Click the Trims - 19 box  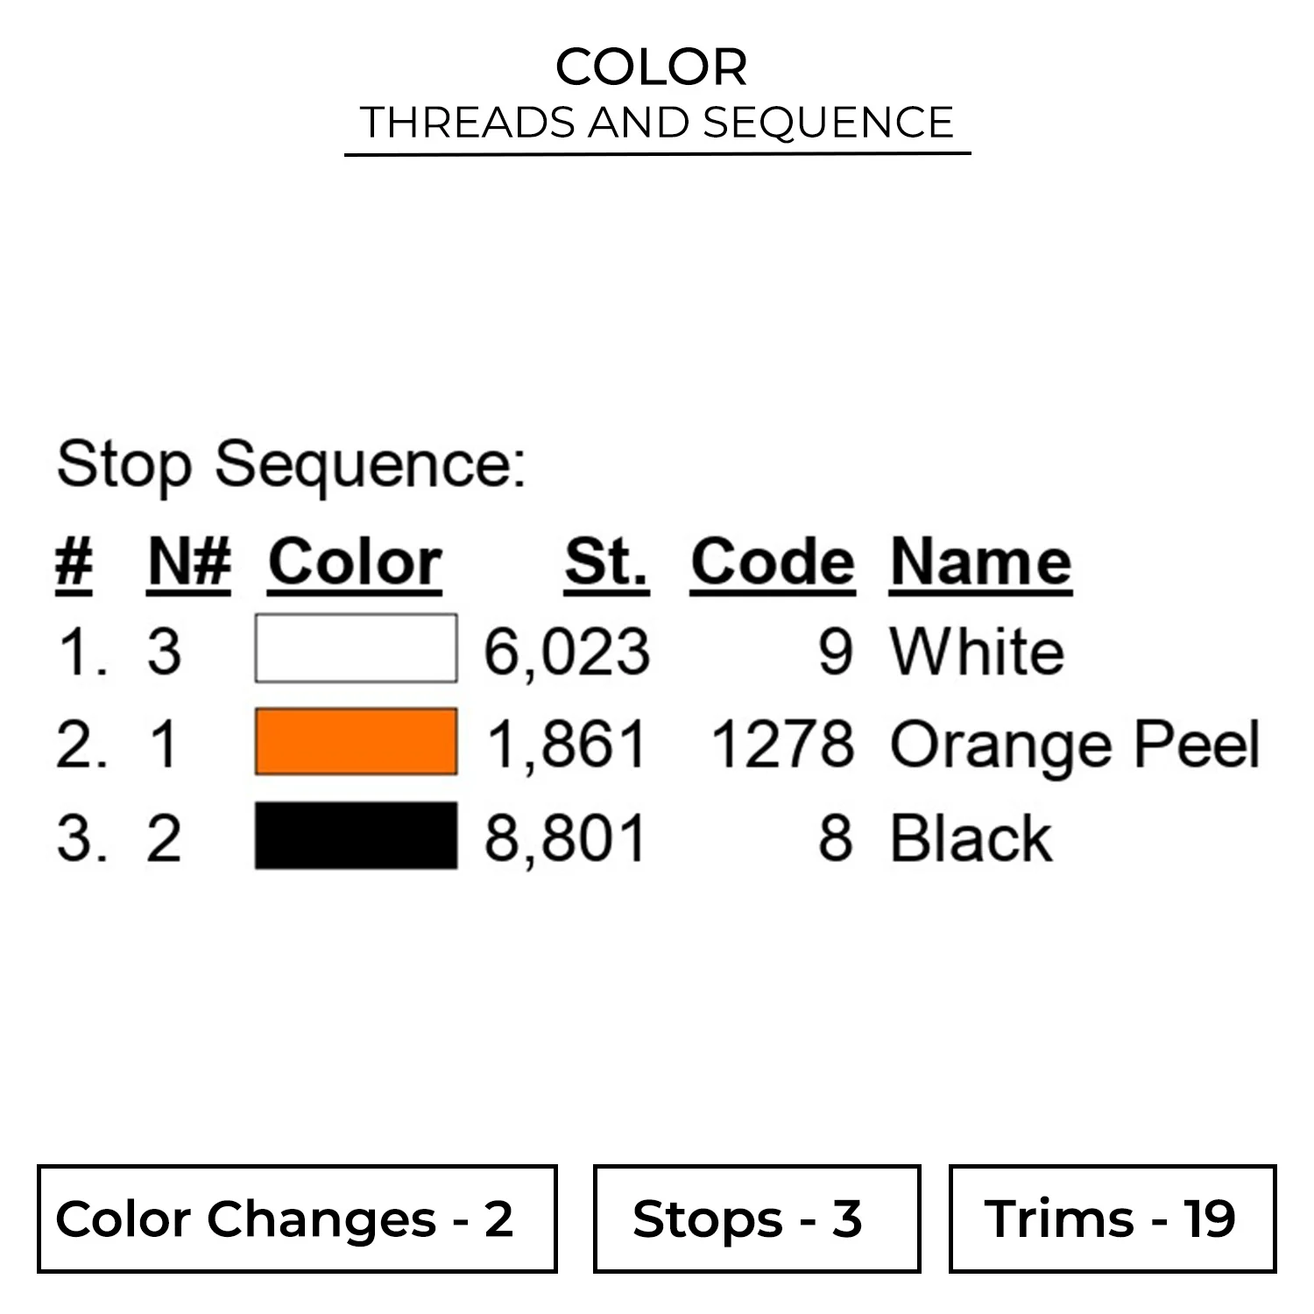(1112, 1219)
